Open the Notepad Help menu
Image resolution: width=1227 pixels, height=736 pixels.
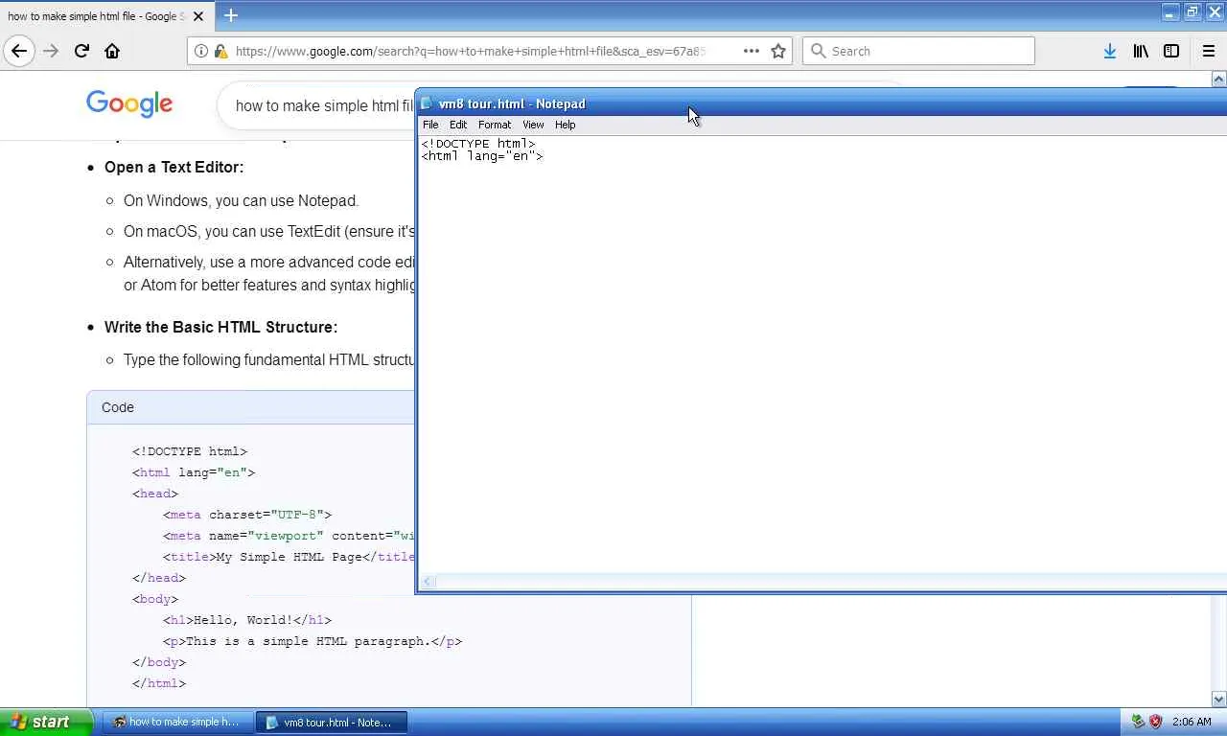[x=566, y=125]
